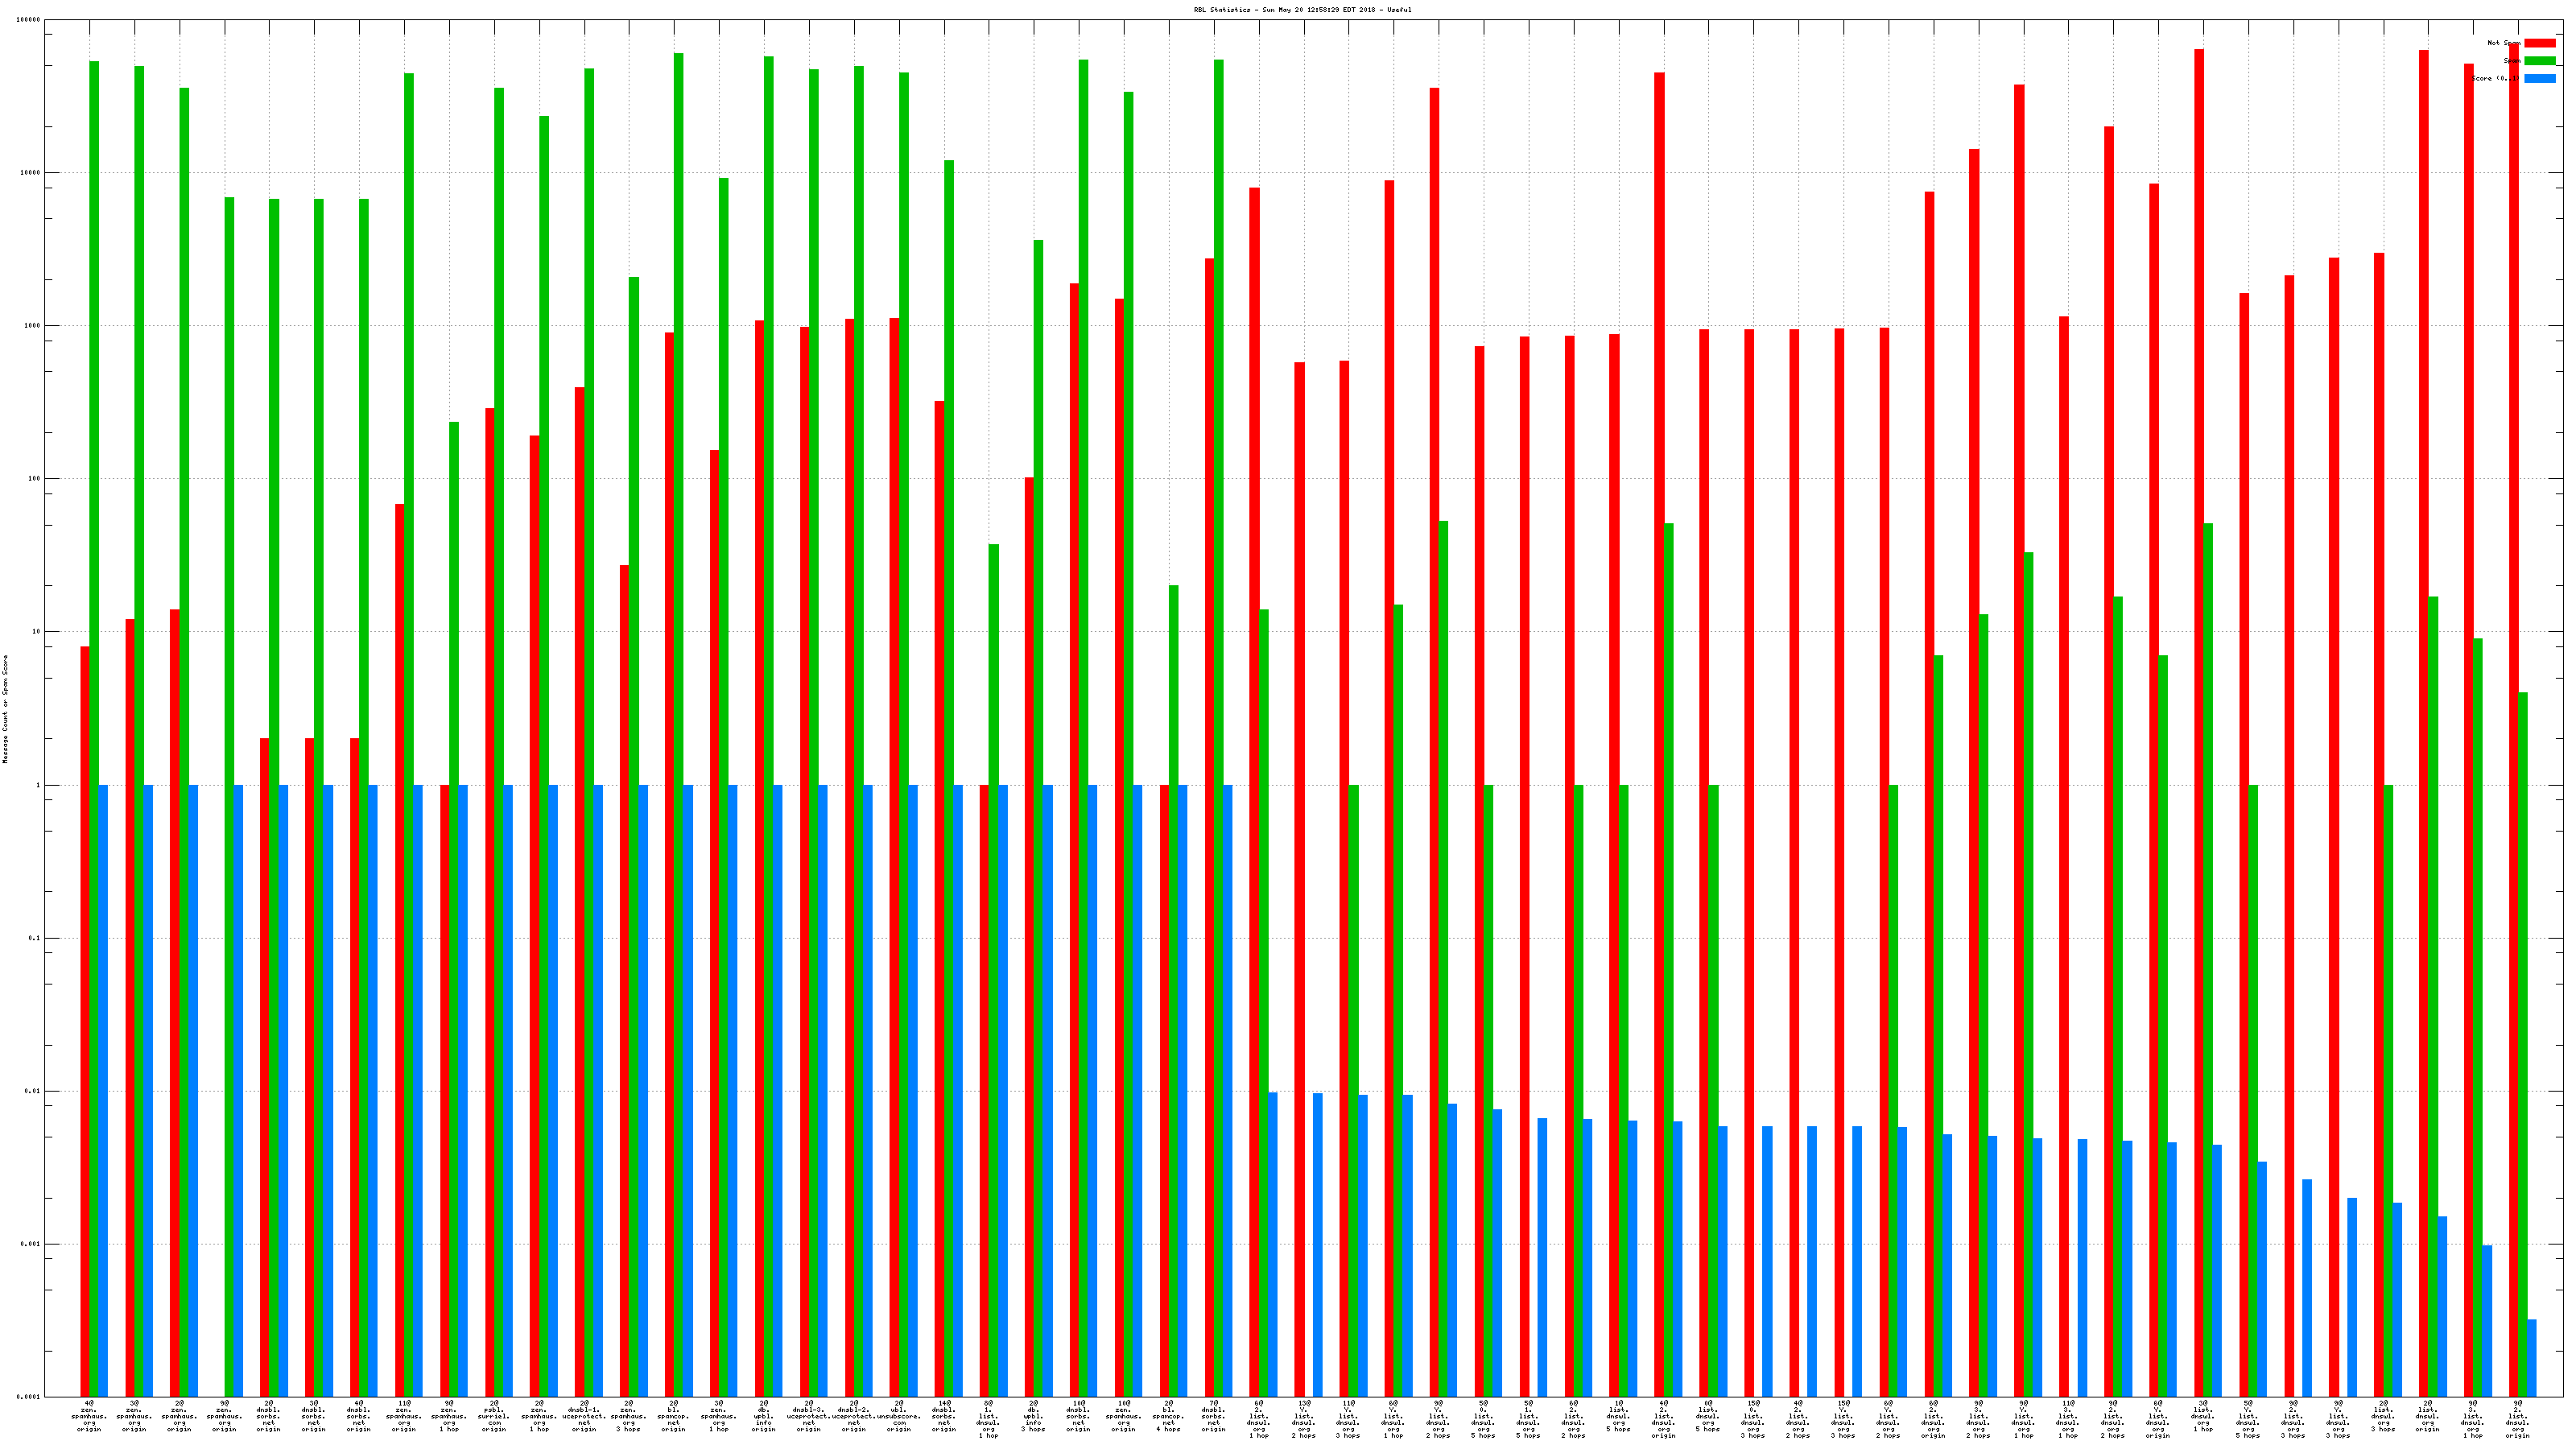The image size is (2576, 1449).
Task: Click the 100000 y-axis tick label
Action: 30,20
